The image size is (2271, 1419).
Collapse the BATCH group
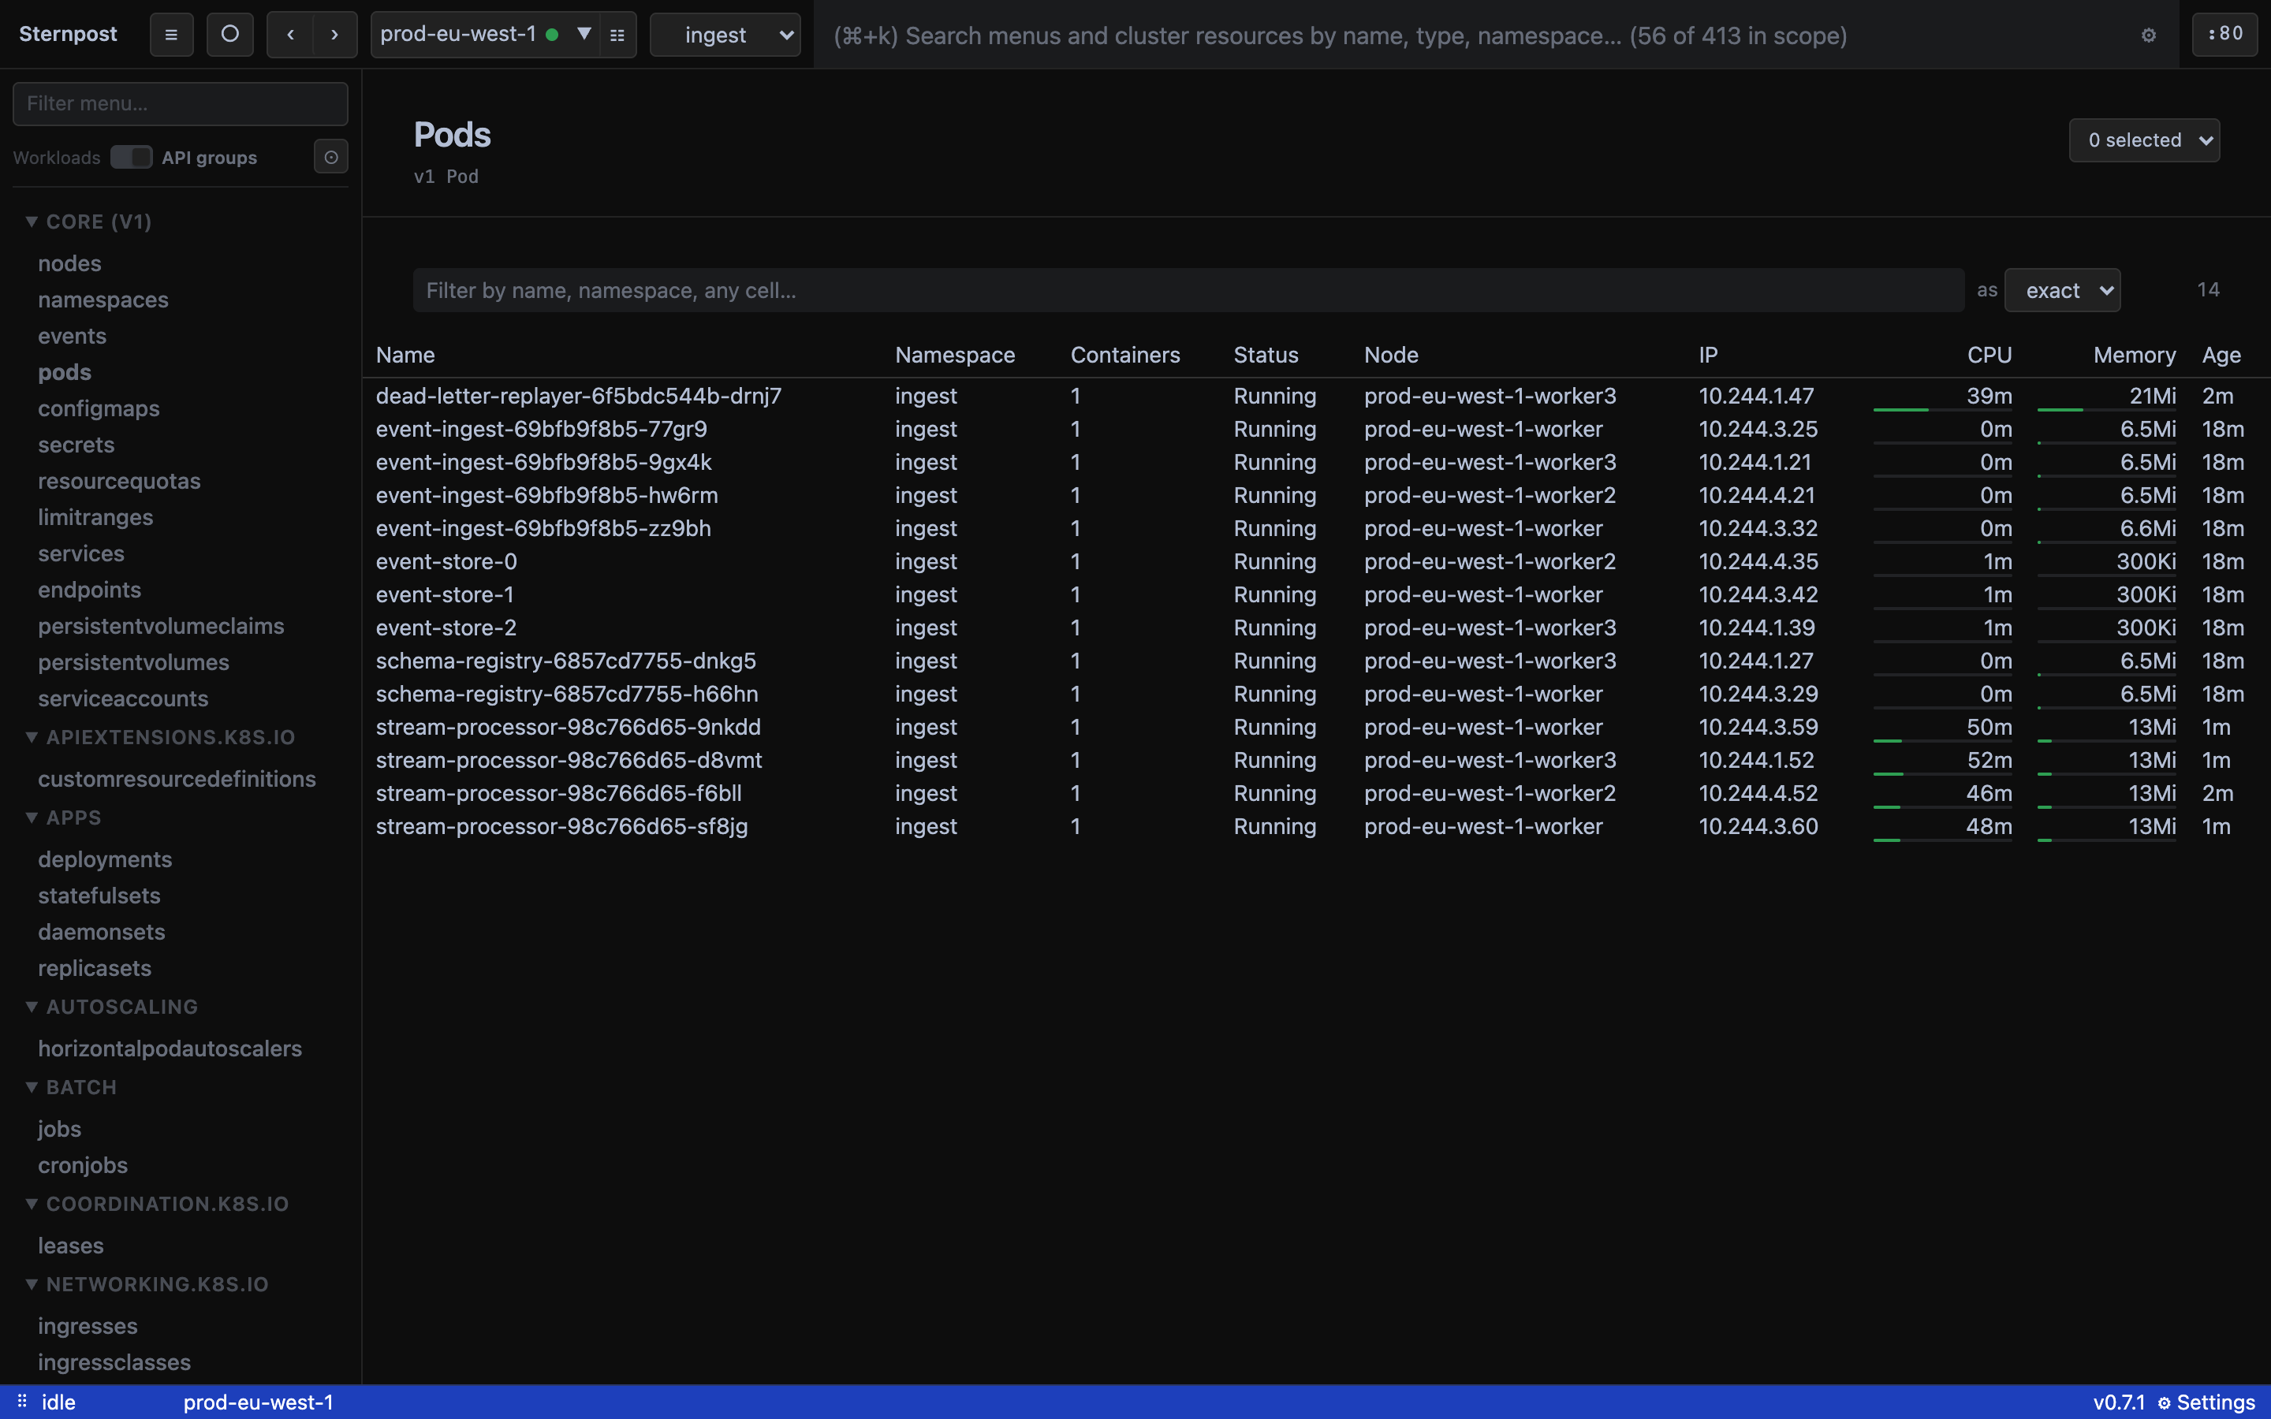point(71,1087)
